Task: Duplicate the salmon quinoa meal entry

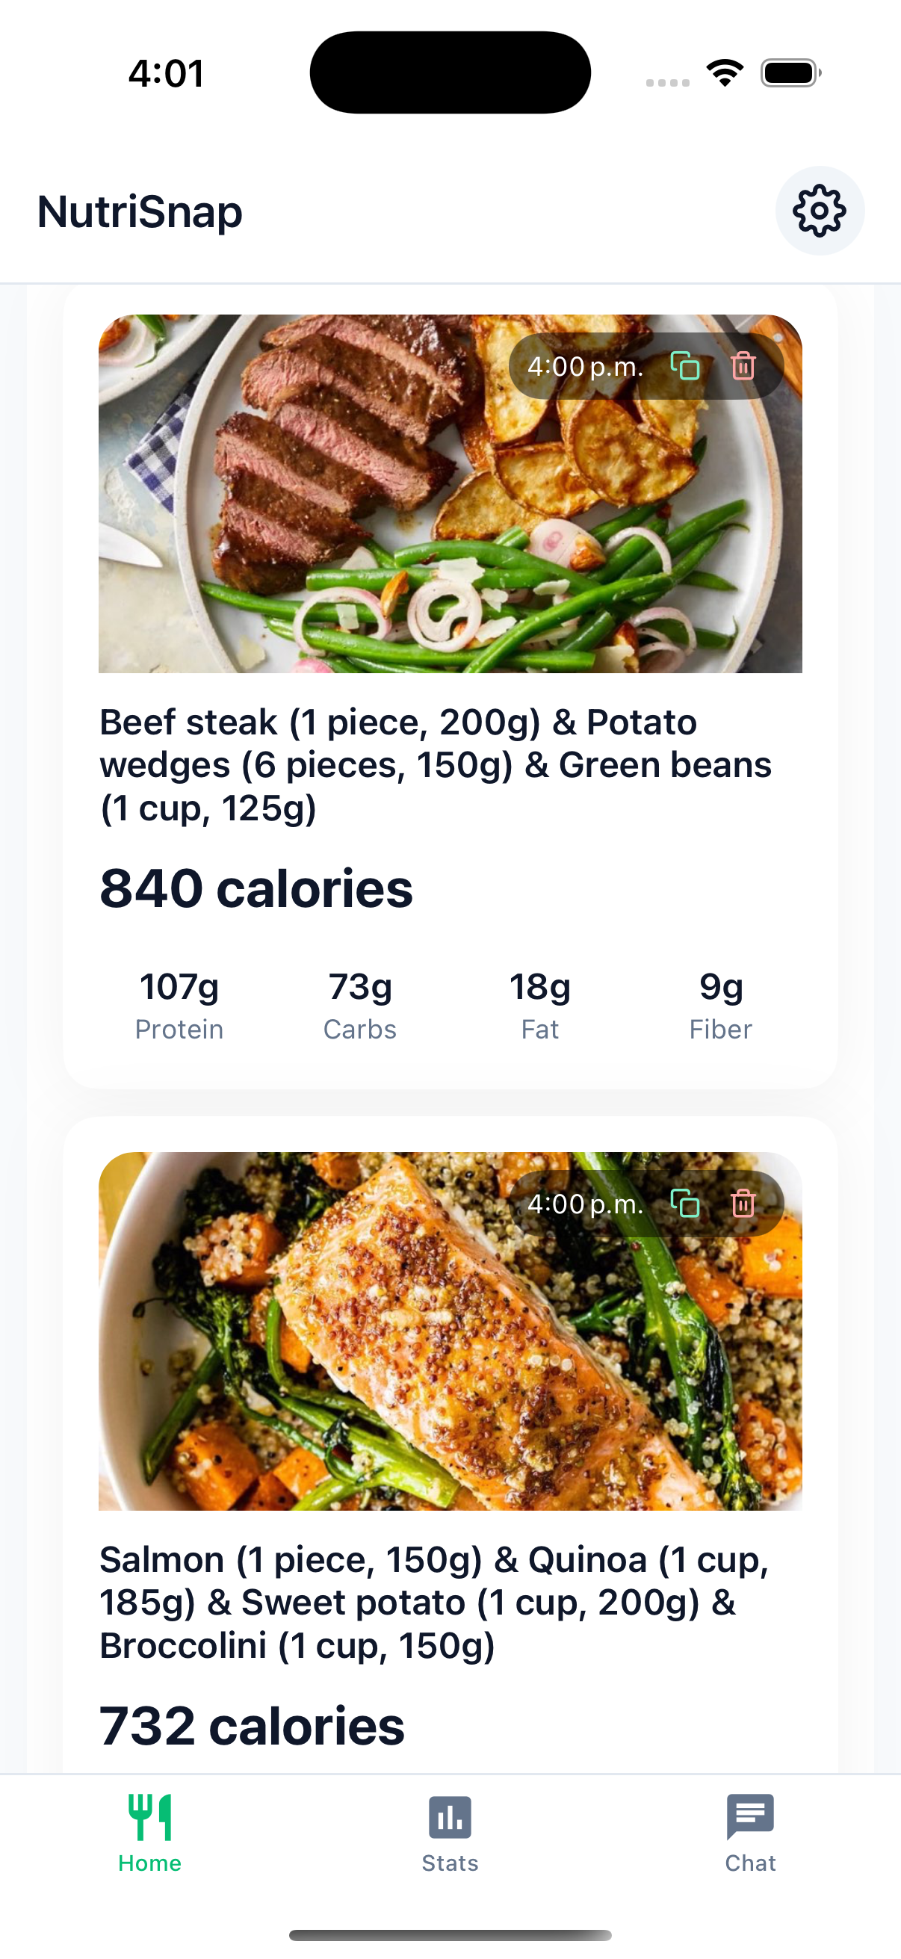Action: coord(684,1203)
